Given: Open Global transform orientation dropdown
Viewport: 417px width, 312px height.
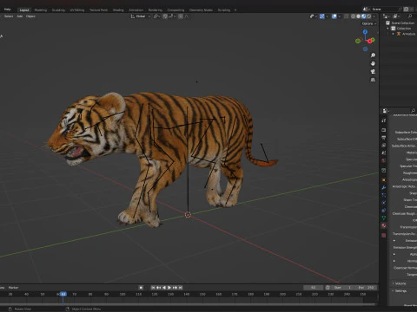Looking at the screenshot, I should click(x=141, y=16).
